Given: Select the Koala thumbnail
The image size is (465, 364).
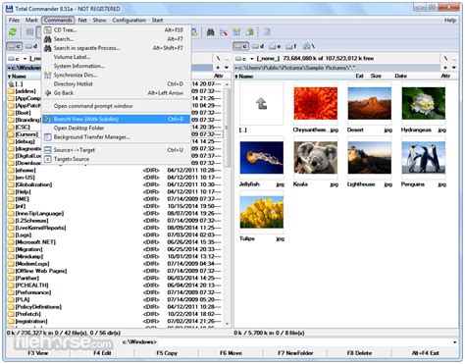Looking at the screenshot, I should 315,158.
